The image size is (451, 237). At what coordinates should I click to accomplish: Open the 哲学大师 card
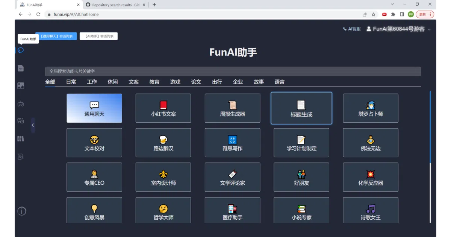(163, 210)
